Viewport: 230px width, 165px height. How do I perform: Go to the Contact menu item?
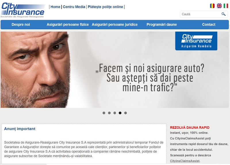coord(209,24)
